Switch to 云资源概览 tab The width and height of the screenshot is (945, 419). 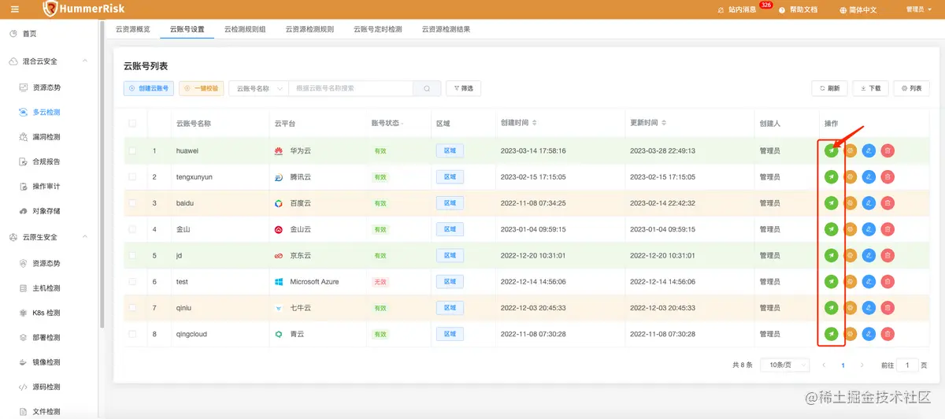[132, 29]
